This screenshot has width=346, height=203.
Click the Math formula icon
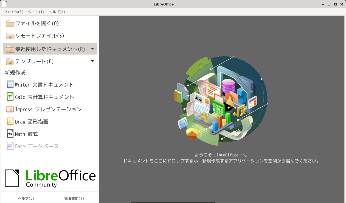[x=10, y=134]
